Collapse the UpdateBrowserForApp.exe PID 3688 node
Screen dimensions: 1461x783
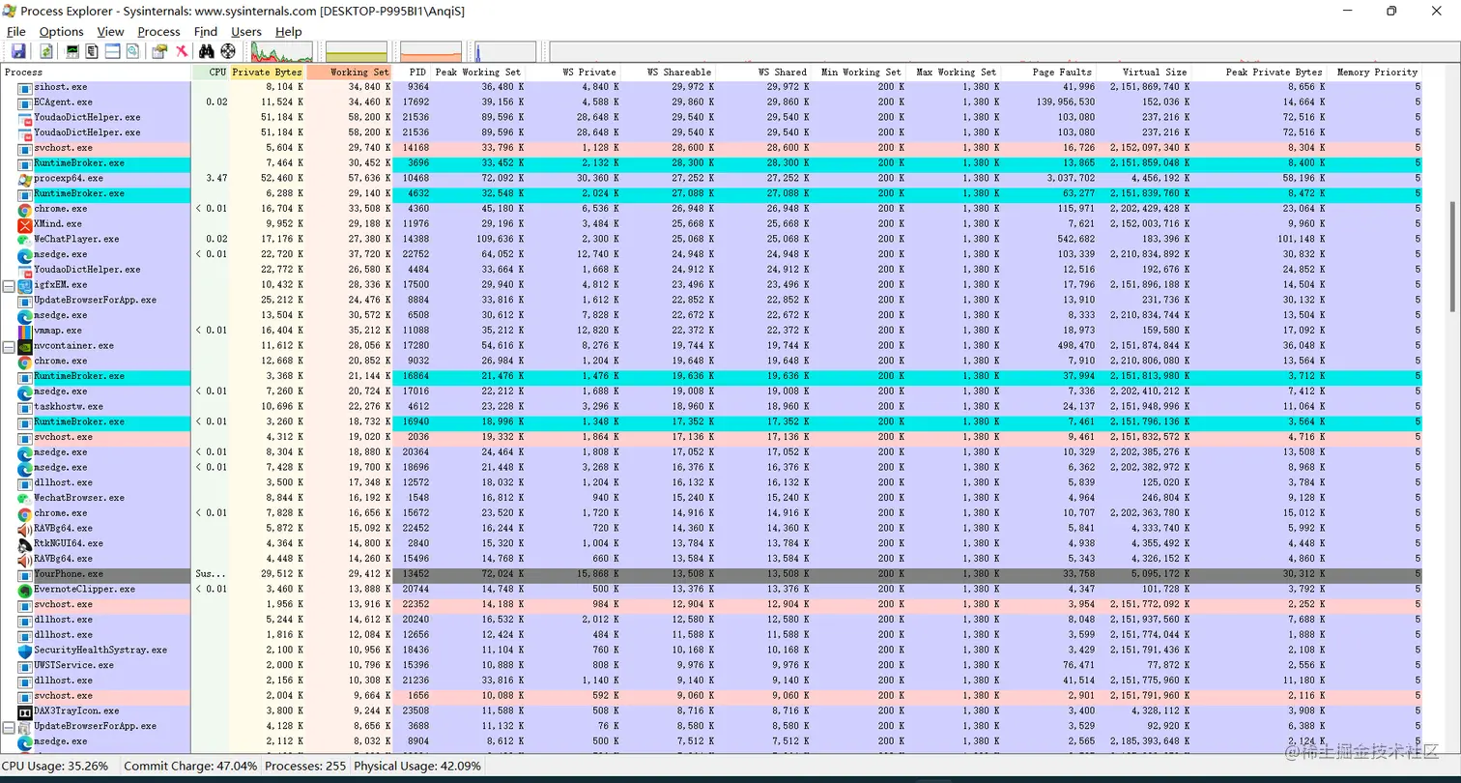[9, 727]
